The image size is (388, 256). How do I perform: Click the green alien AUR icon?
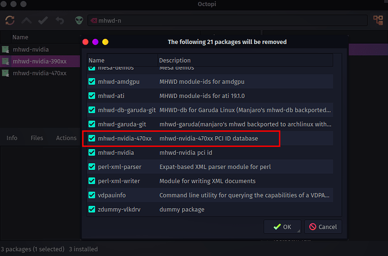pyautogui.click(x=79, y=20)
